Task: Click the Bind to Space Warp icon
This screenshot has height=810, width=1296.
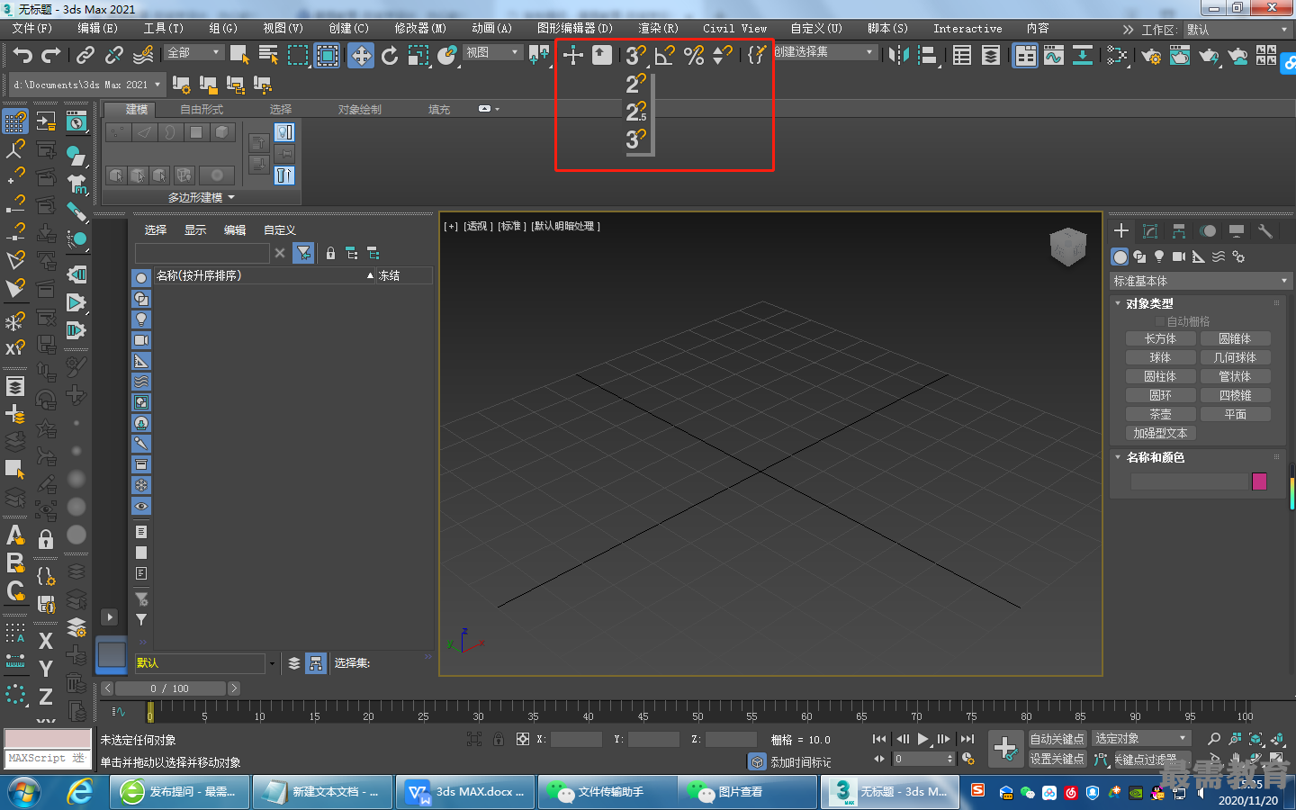Action: coord(143,56)
